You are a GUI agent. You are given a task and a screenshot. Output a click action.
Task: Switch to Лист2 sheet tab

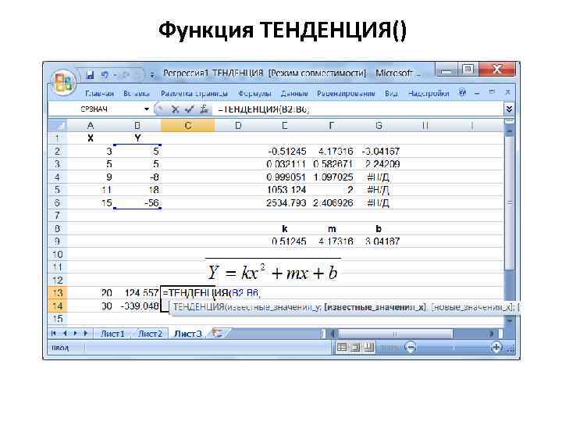point(150,334)
